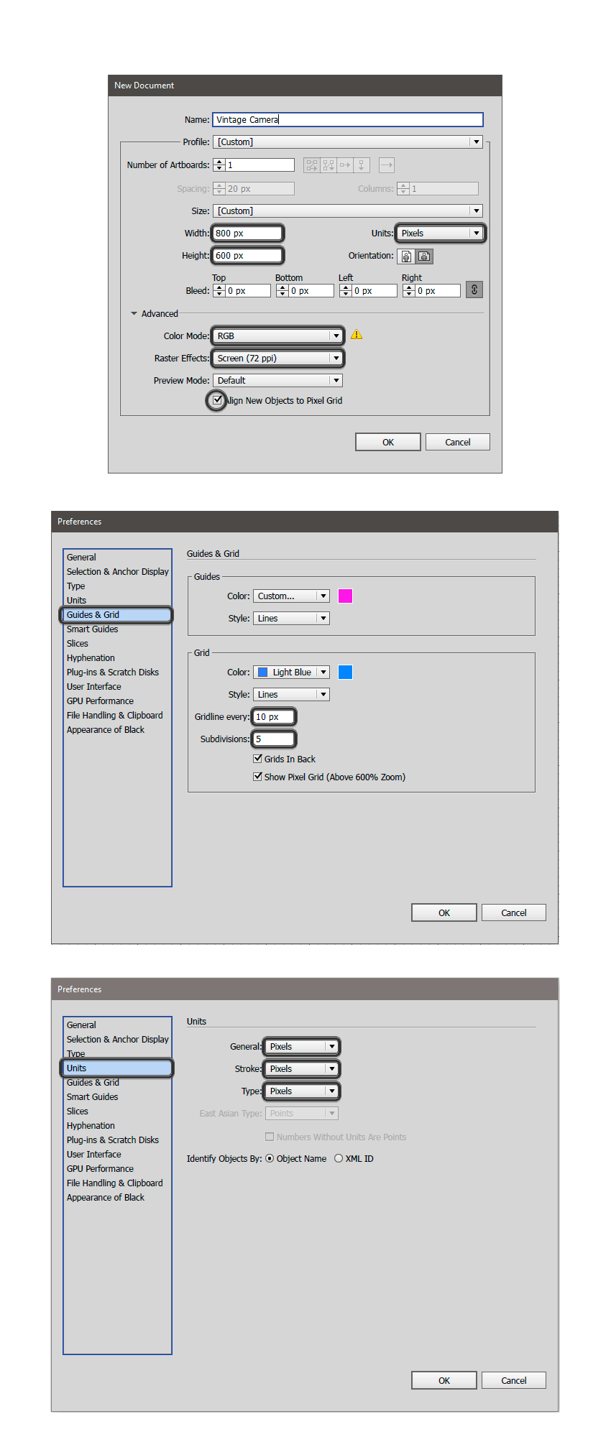Click OK in Units preferences dialog
Screen dimensions: 611x1437
pyautogui.click(x=444, y=1380)
